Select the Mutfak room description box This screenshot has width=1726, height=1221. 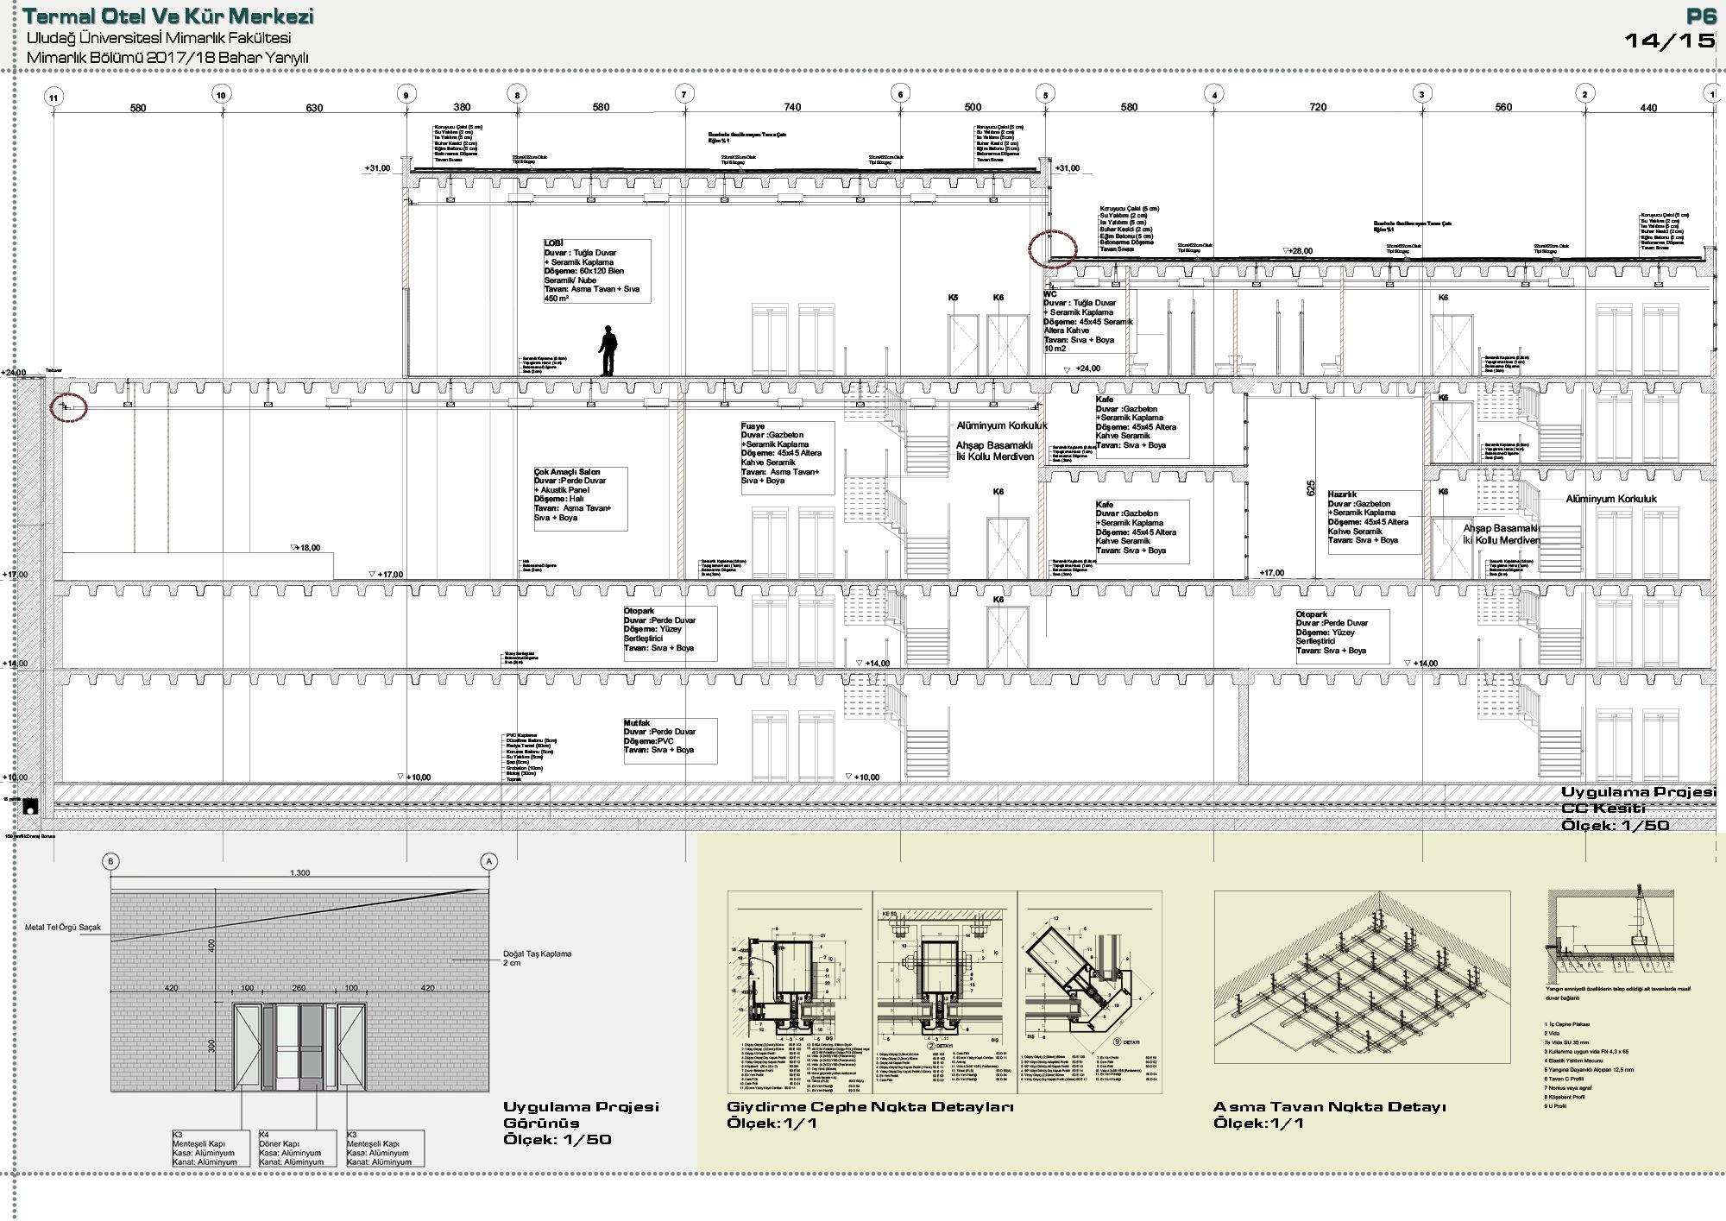pyautogui.click(x=670, y=740)
